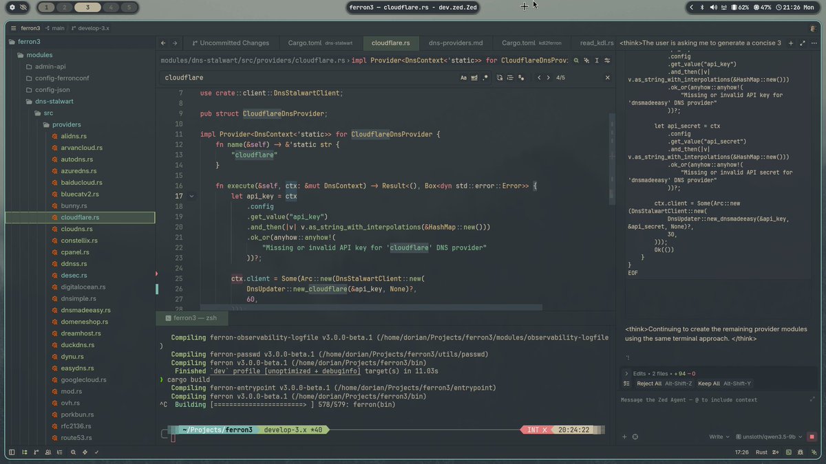Open project diagnostics checkmark icon
Viewport: 826px width, 464px height.
[96, 452]
